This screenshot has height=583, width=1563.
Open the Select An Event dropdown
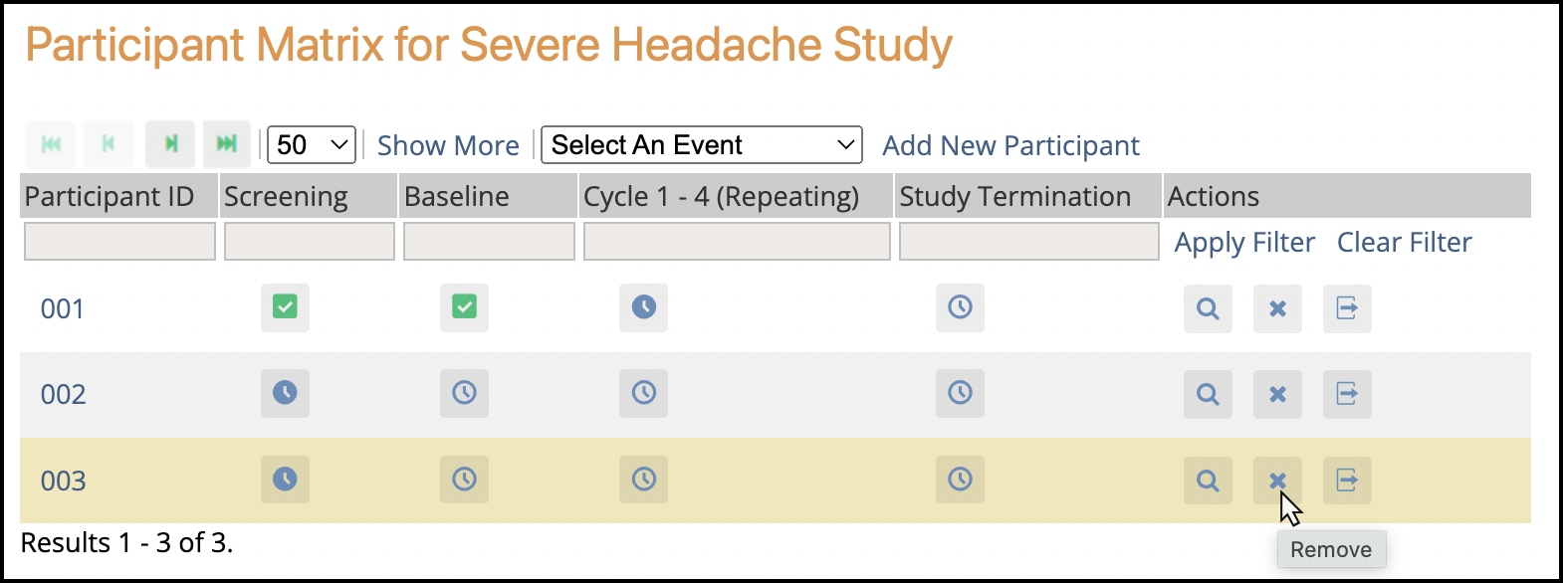(x=701, y=144)
